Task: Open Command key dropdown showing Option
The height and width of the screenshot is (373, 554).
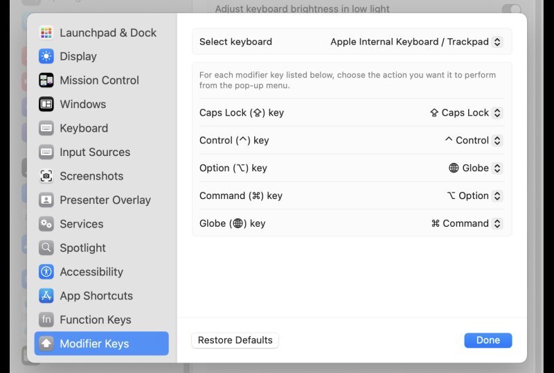Action: (474, 196)
